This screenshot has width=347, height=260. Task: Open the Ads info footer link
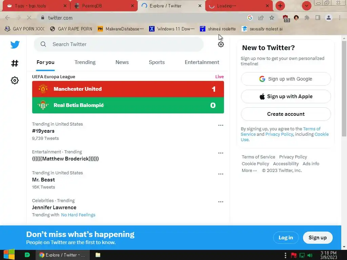[311, 164]
